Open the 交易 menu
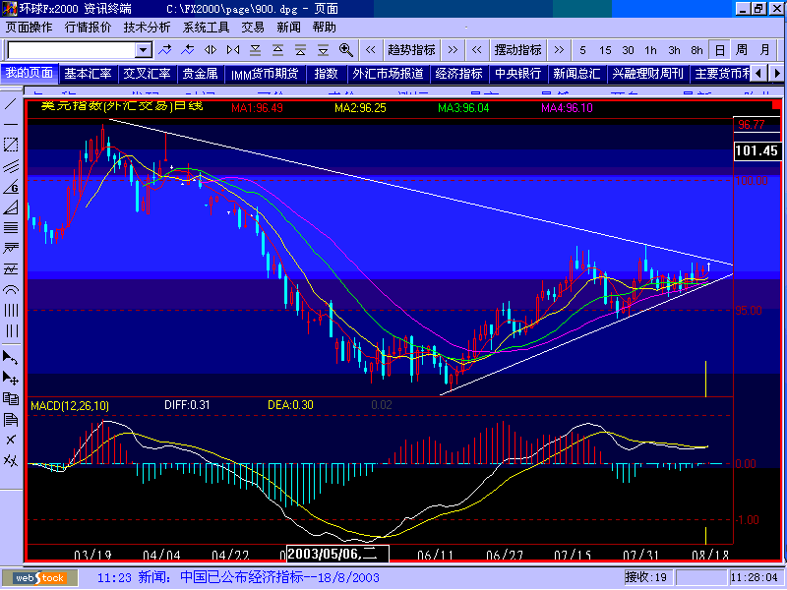 pyautogui.click(x=253, y=28)
